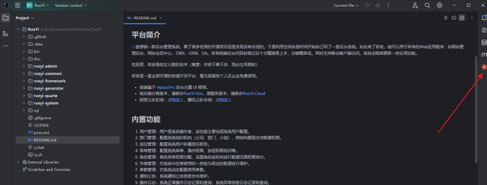
Task: Expand the doc folder
Action: click(24, 59)
